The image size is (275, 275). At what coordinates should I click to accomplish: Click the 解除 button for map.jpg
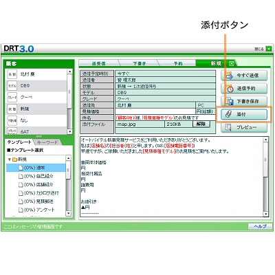point(201,124)
